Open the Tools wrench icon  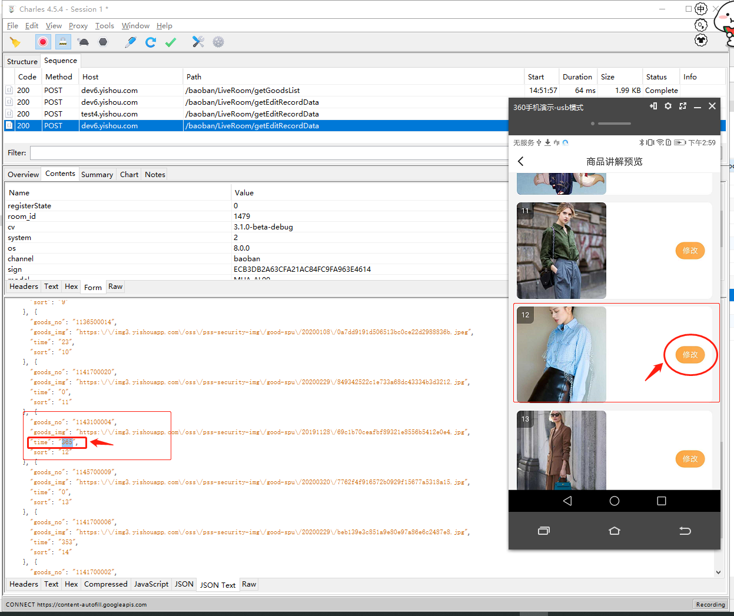[x=198, y=42]
